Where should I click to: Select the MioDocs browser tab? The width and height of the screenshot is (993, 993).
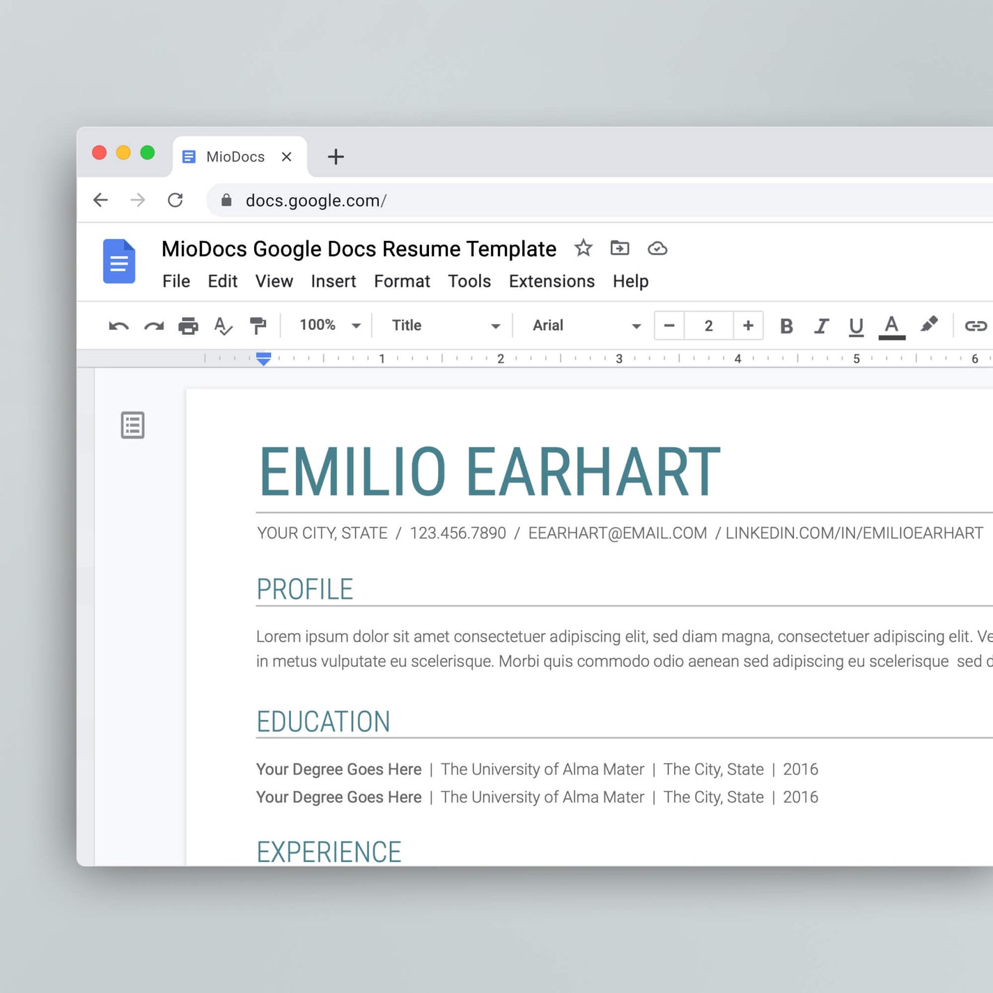coord(235,156)
